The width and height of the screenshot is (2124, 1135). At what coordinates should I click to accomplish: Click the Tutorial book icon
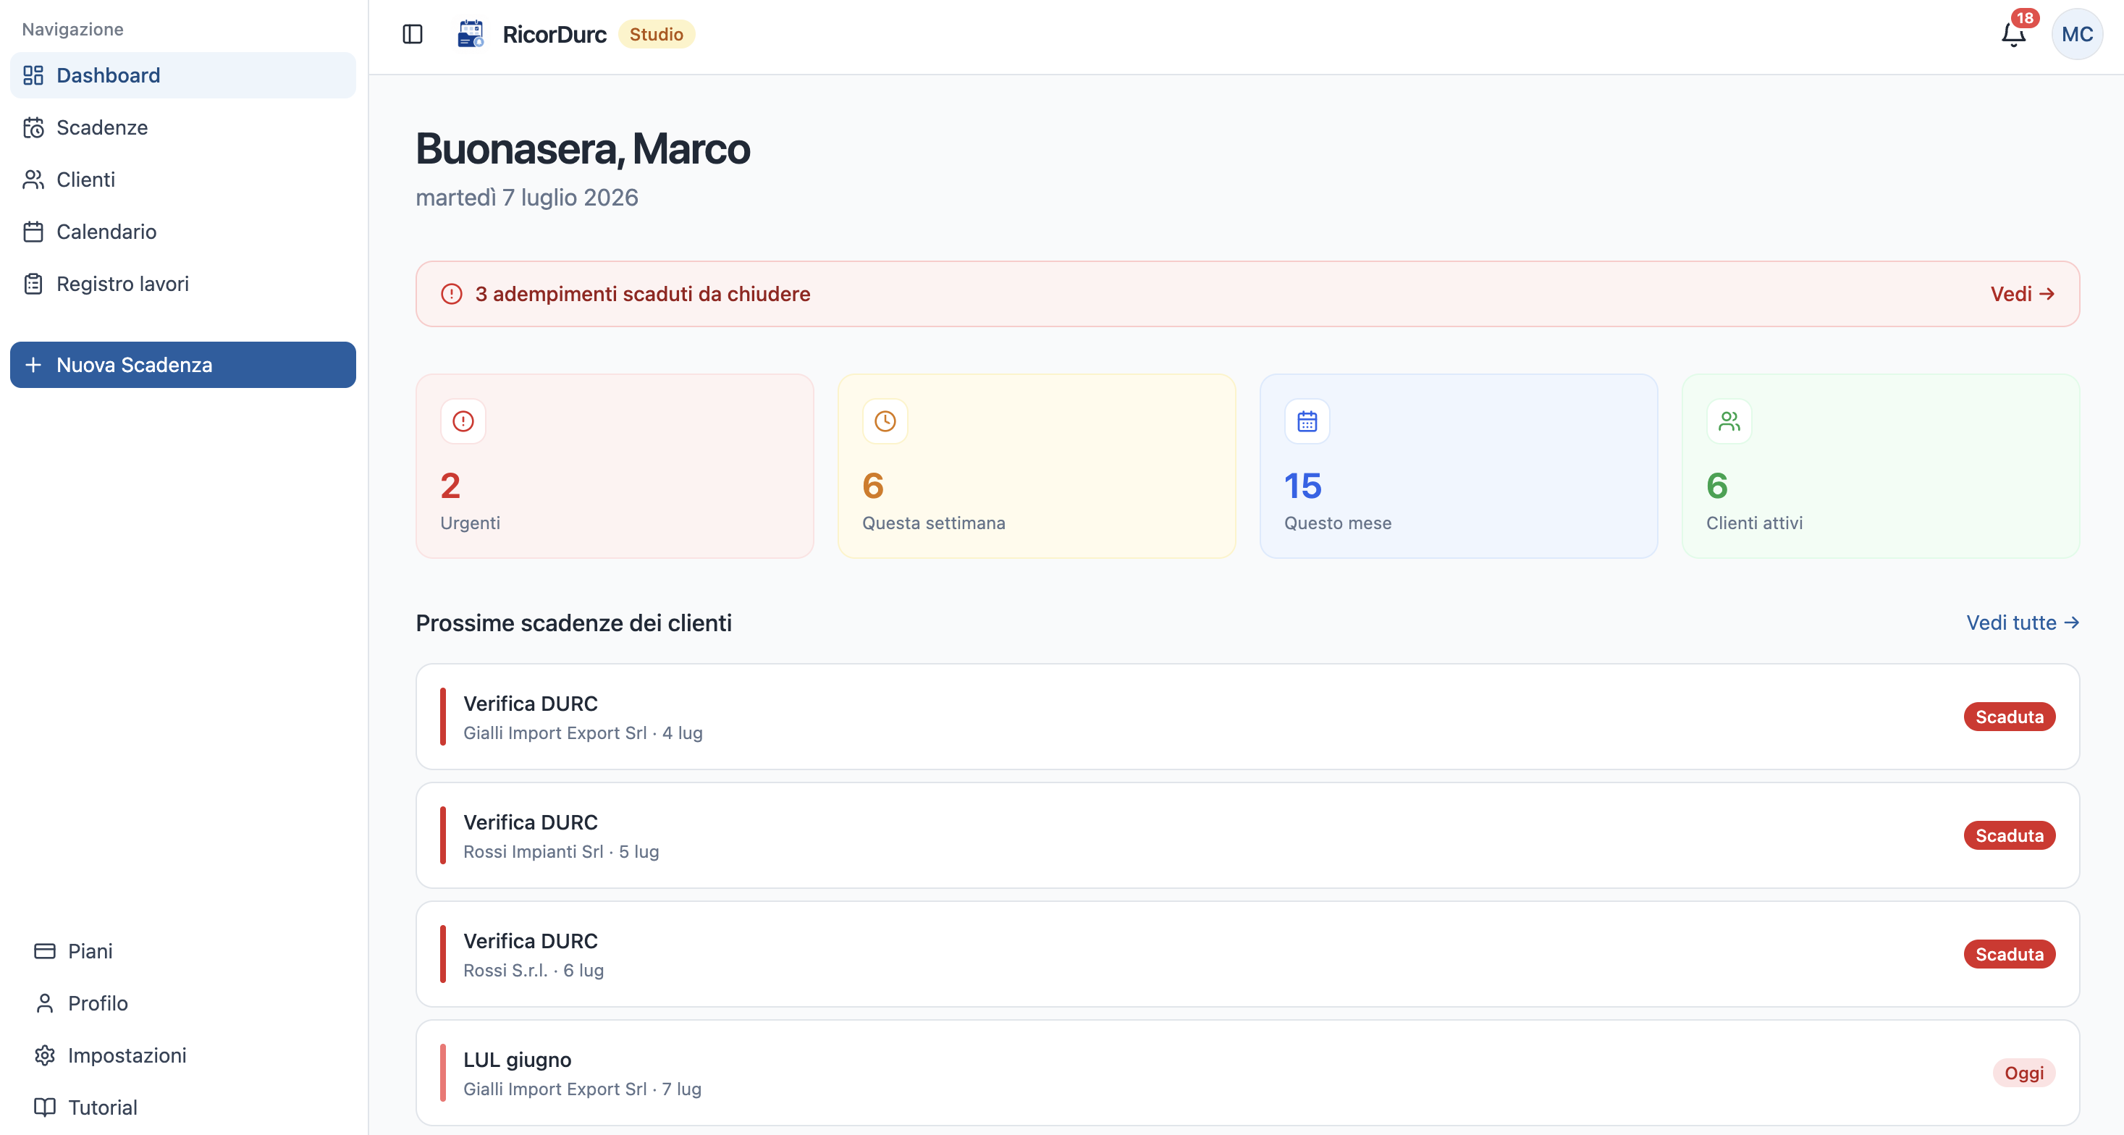(x=45, y=1107)
